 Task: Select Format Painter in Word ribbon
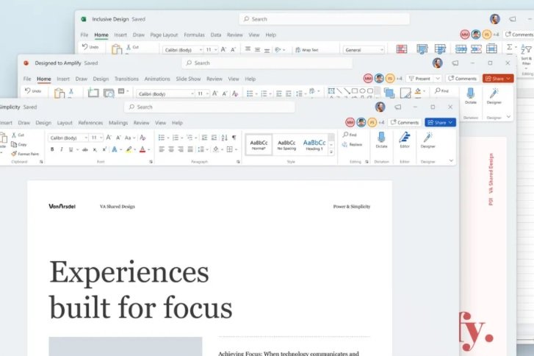25,154
